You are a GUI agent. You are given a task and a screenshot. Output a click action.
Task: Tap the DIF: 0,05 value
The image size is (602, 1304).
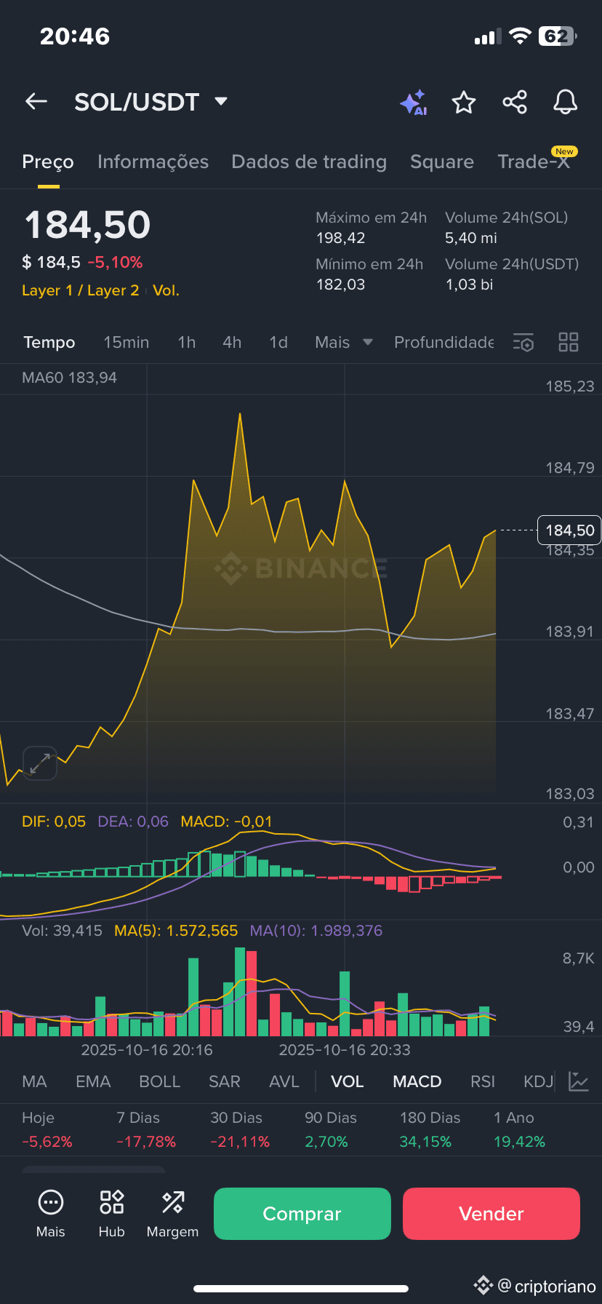tap(54, 822)
